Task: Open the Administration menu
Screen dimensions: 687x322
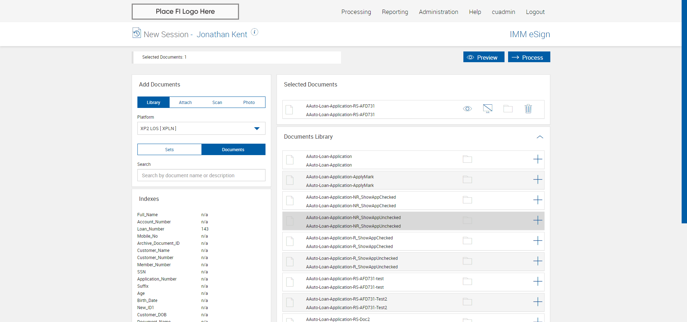Action: 438,12
